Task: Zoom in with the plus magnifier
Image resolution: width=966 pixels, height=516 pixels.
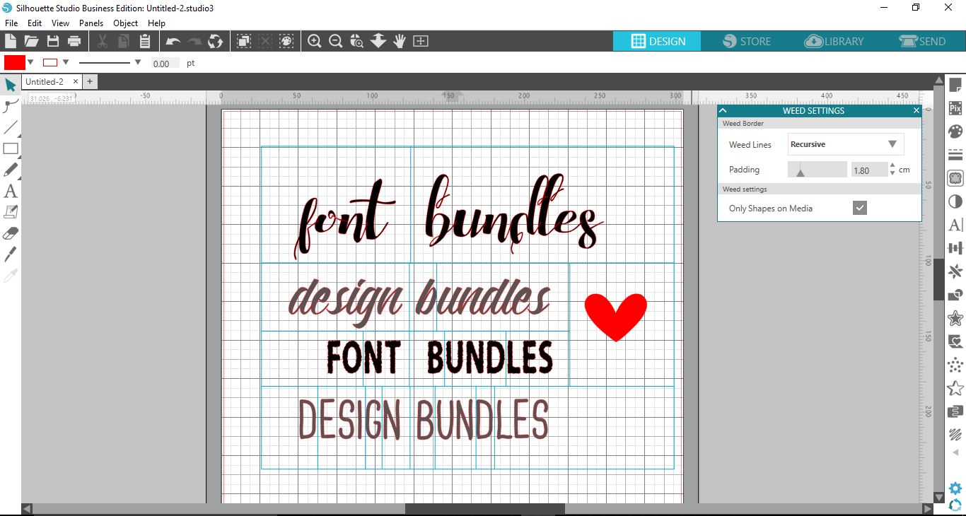Action: pos(315,41)
